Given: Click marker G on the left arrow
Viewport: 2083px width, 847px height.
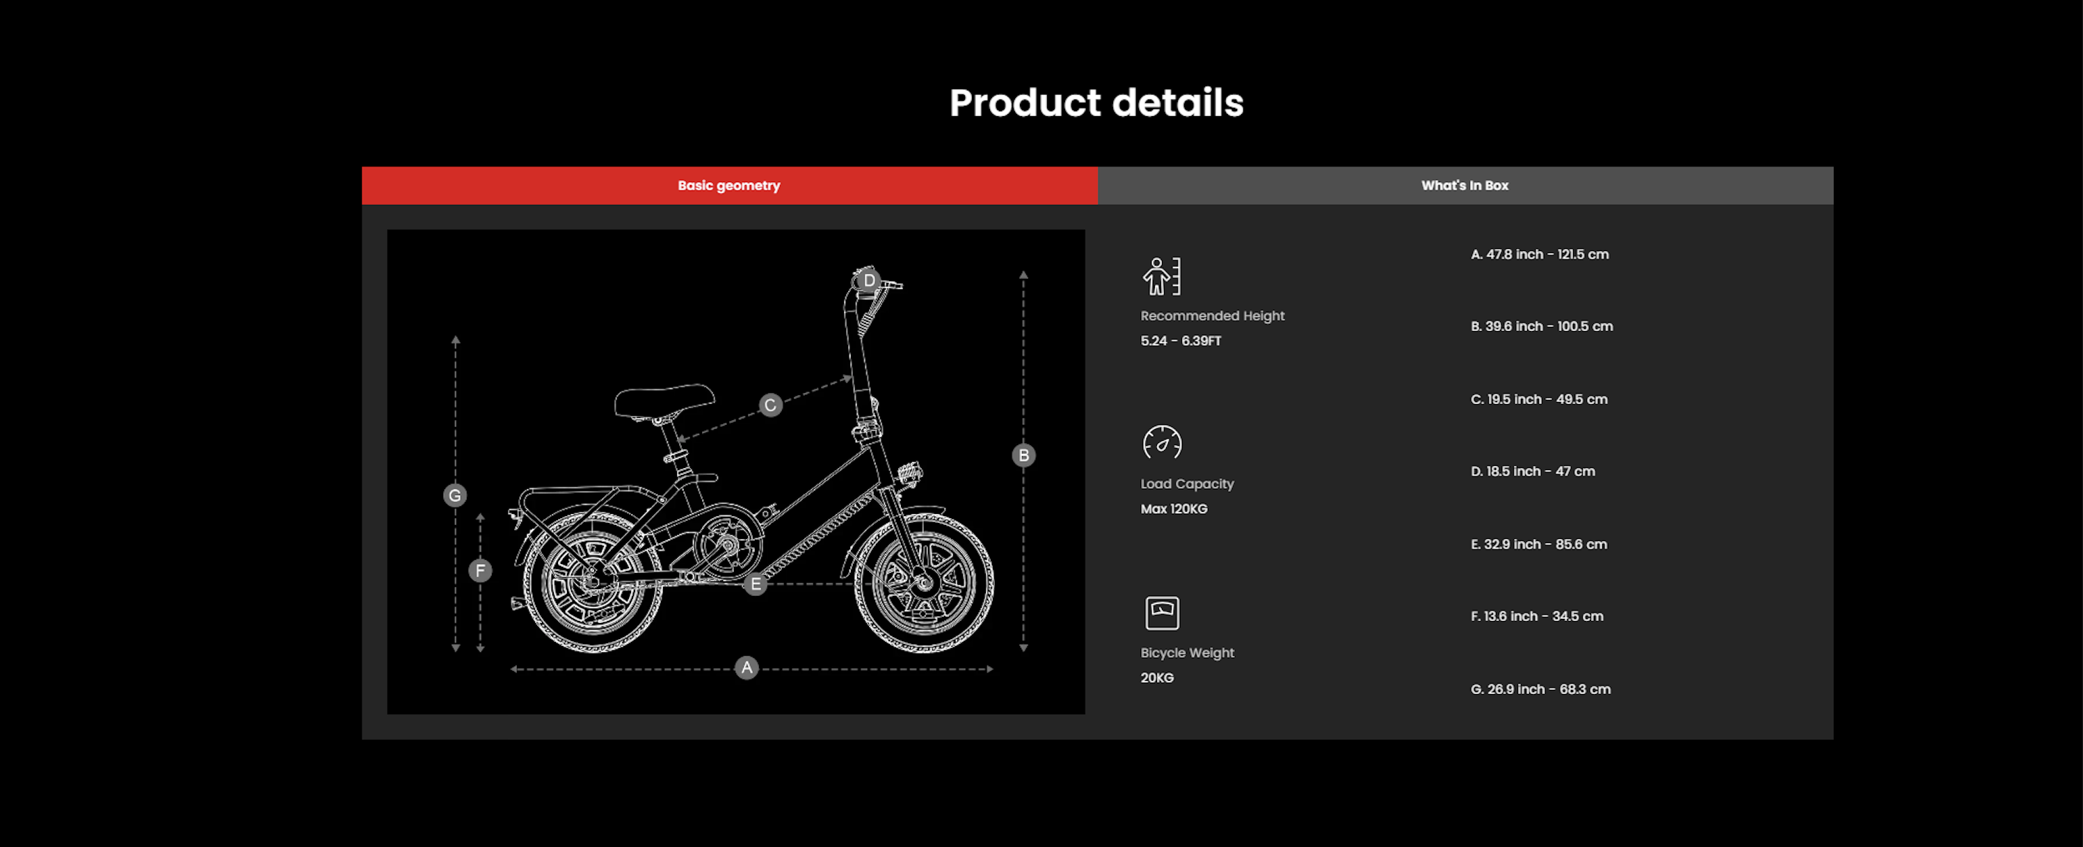Looking at the screenshot, I should 455,494.
